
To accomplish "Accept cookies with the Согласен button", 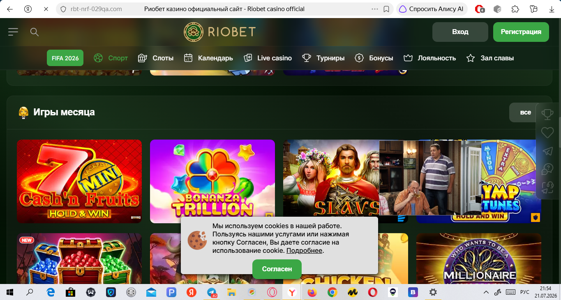I will coord(277,269).
